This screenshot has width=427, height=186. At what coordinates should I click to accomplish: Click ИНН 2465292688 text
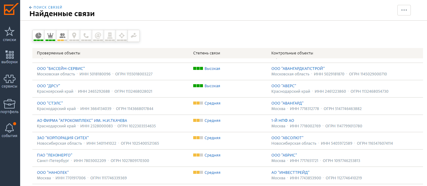coord(94,91)
